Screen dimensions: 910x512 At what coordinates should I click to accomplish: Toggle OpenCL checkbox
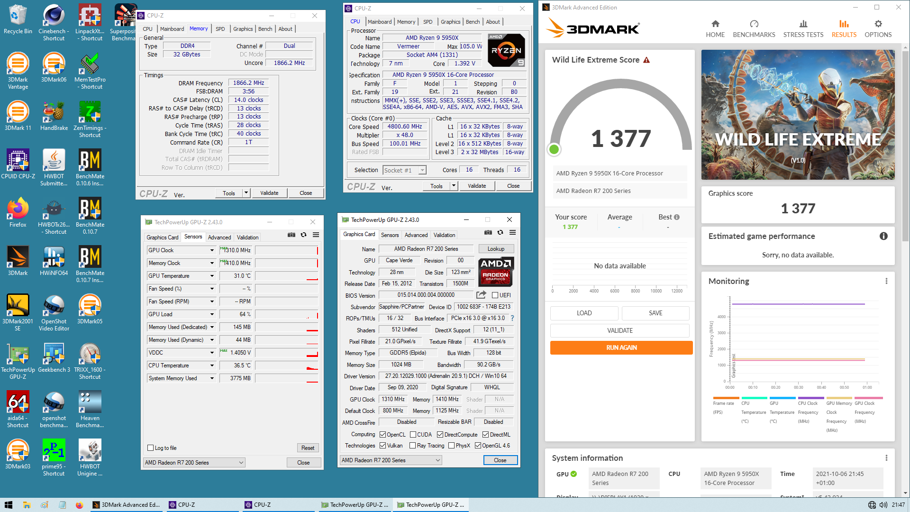[383, 435]
